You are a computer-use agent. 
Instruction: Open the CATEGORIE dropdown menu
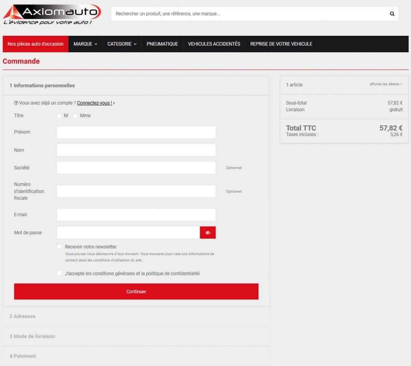pos(122,44)
